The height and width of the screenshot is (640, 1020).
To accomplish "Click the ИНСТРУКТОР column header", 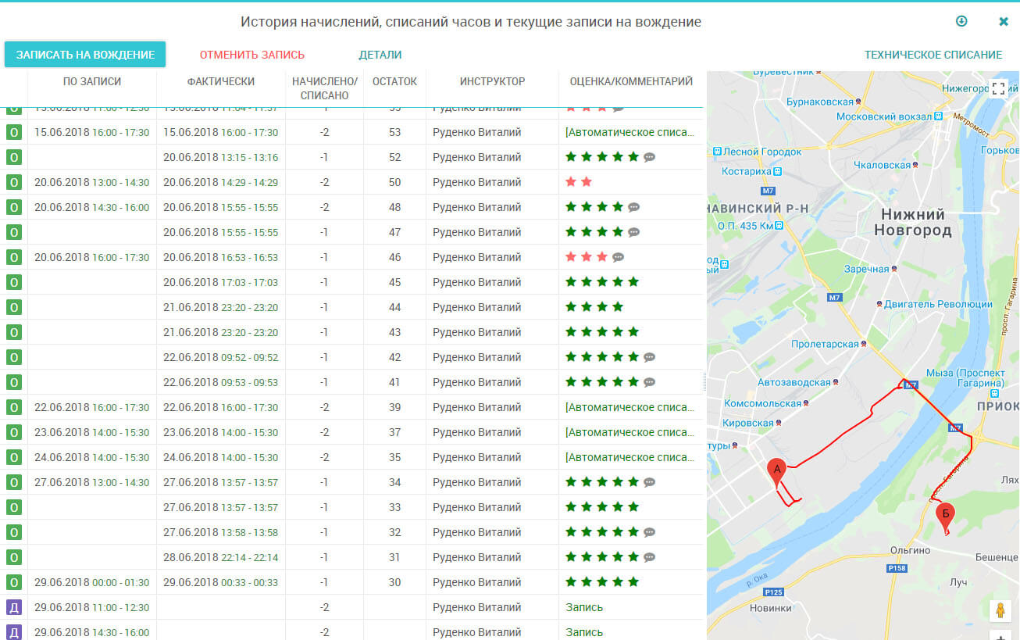I will [492, 81].
